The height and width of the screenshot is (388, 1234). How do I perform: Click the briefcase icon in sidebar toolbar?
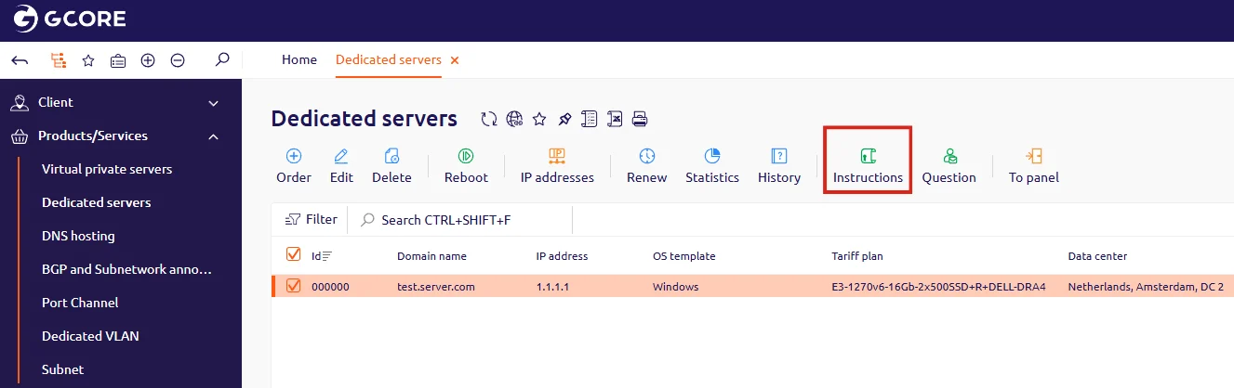pyautogui.click(x=118, y=60)
